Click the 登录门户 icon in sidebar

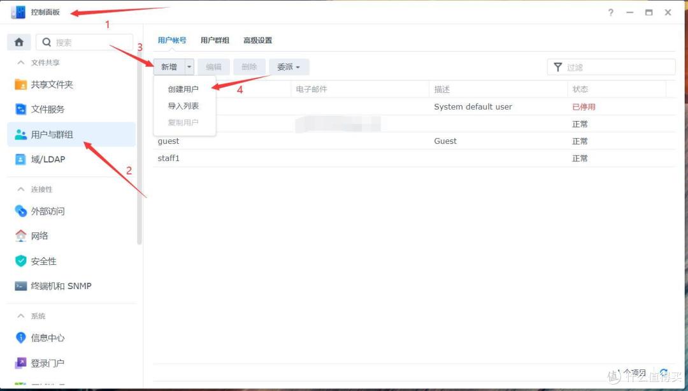point(20,363)
